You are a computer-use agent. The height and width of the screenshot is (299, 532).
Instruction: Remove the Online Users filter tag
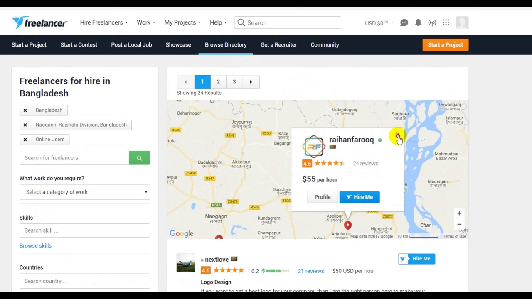[x=25, y=139]
